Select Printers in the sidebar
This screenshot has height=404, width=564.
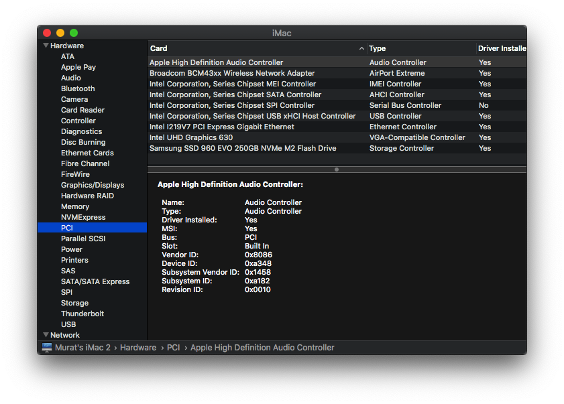74,260
